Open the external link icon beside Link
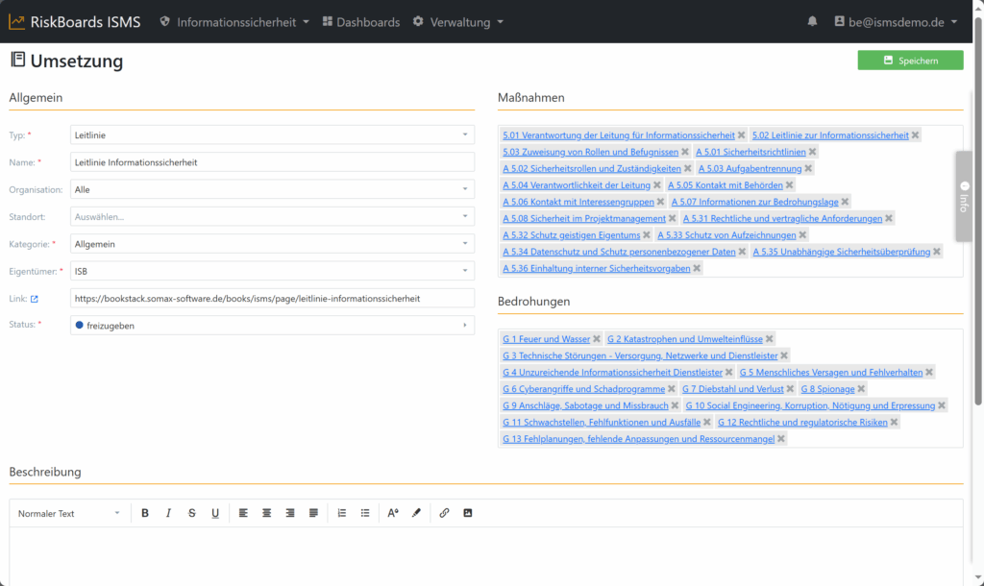This screenshot has height=586, width=984. pyautogui.click(x=35, y=299)
